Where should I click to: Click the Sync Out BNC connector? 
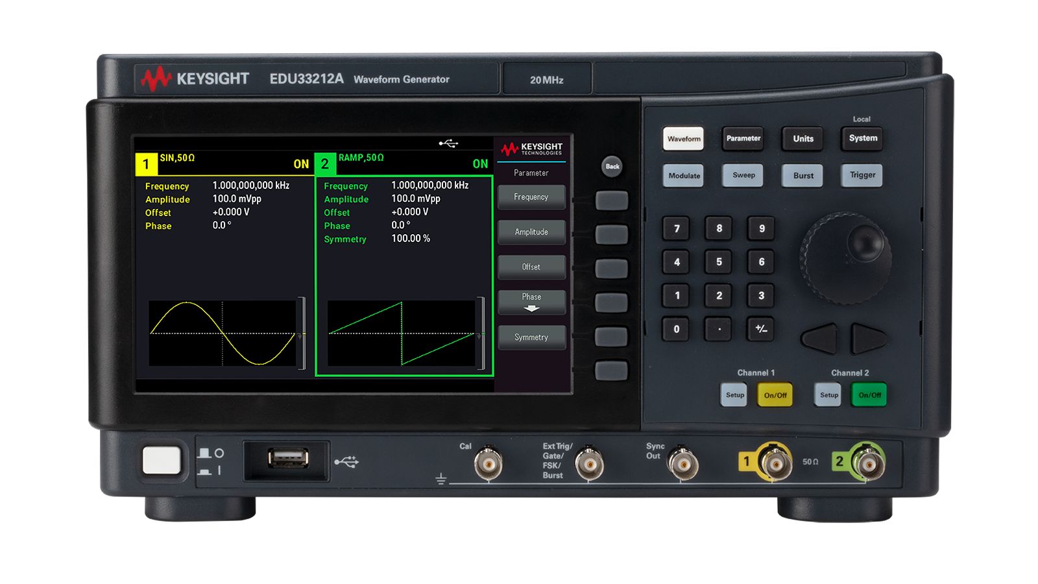tap(682, 463)
